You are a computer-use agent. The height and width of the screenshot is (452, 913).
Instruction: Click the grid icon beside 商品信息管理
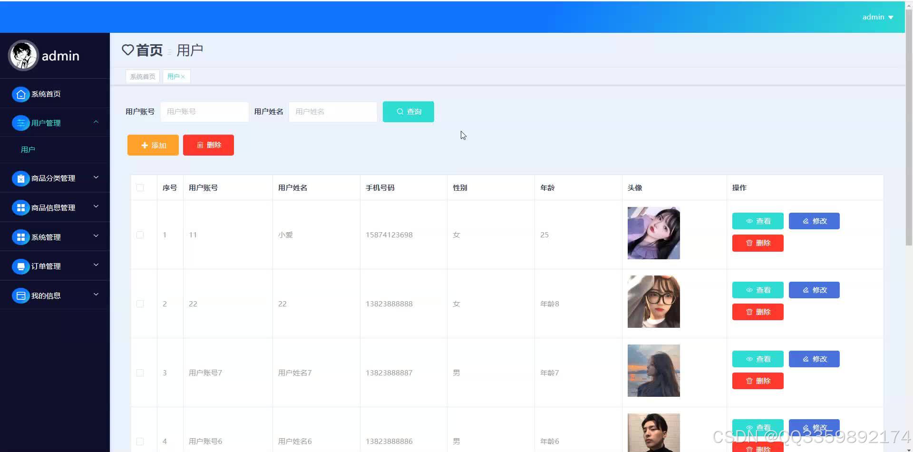20,208
